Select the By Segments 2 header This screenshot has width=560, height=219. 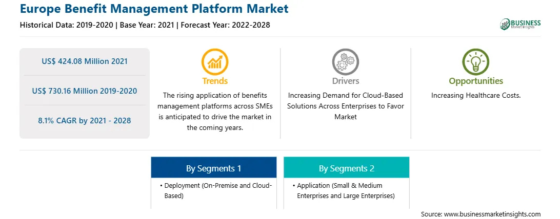(x=347, y=168)
